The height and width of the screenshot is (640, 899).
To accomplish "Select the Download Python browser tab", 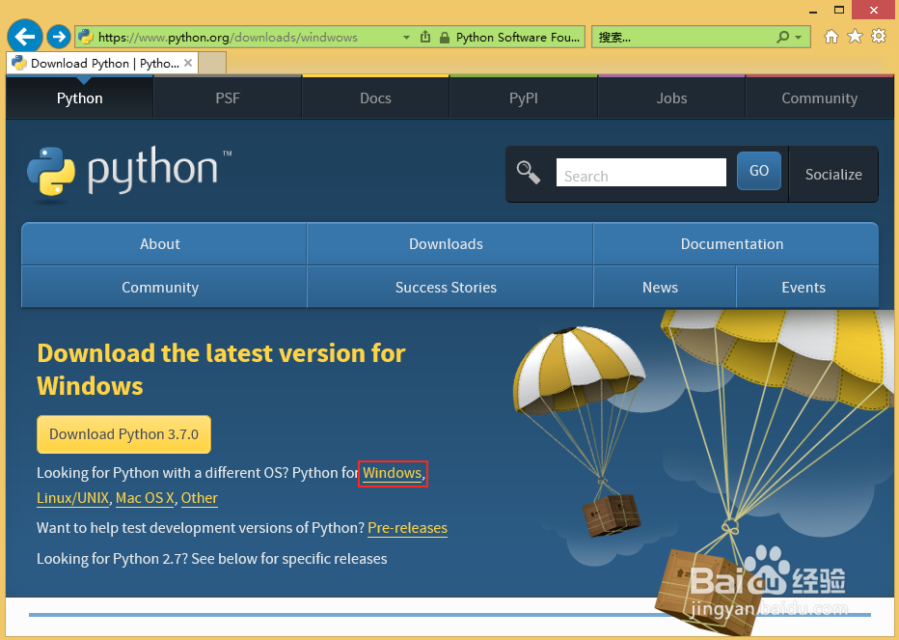I will [x=102, y=63].
